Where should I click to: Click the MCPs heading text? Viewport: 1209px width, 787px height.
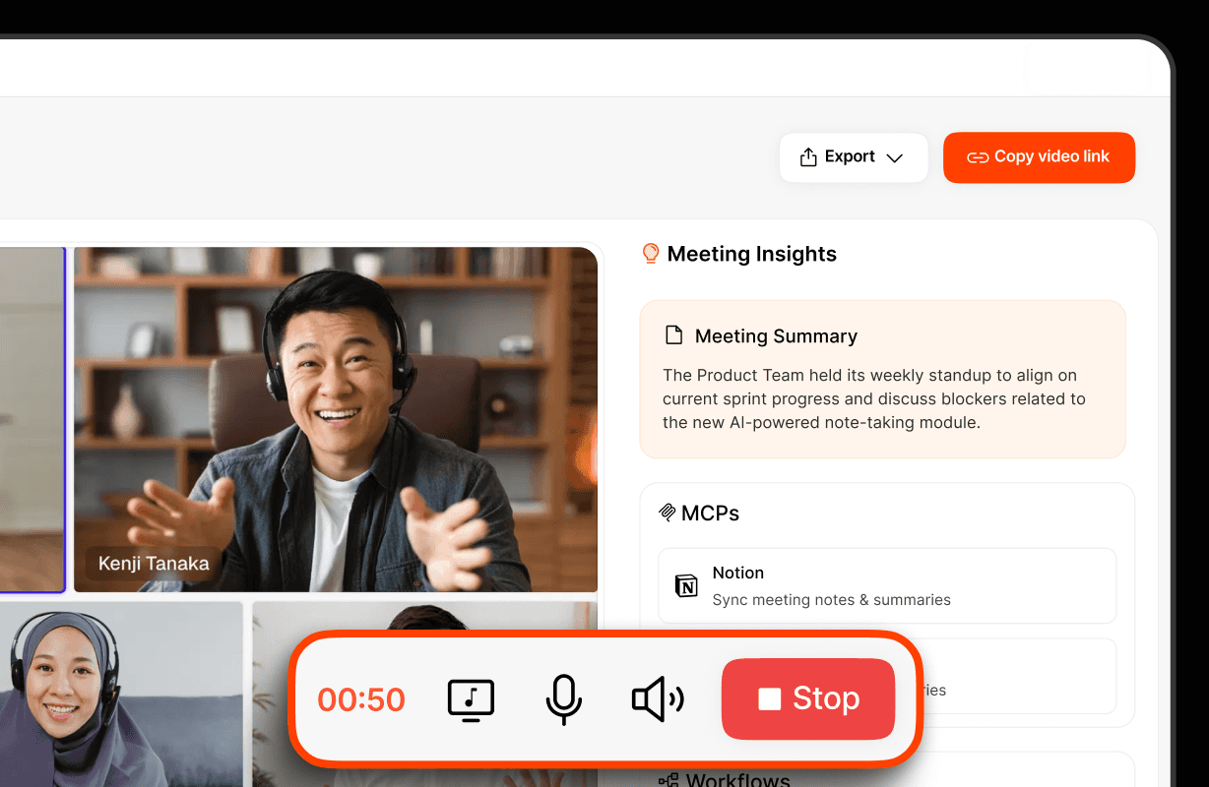710,513
